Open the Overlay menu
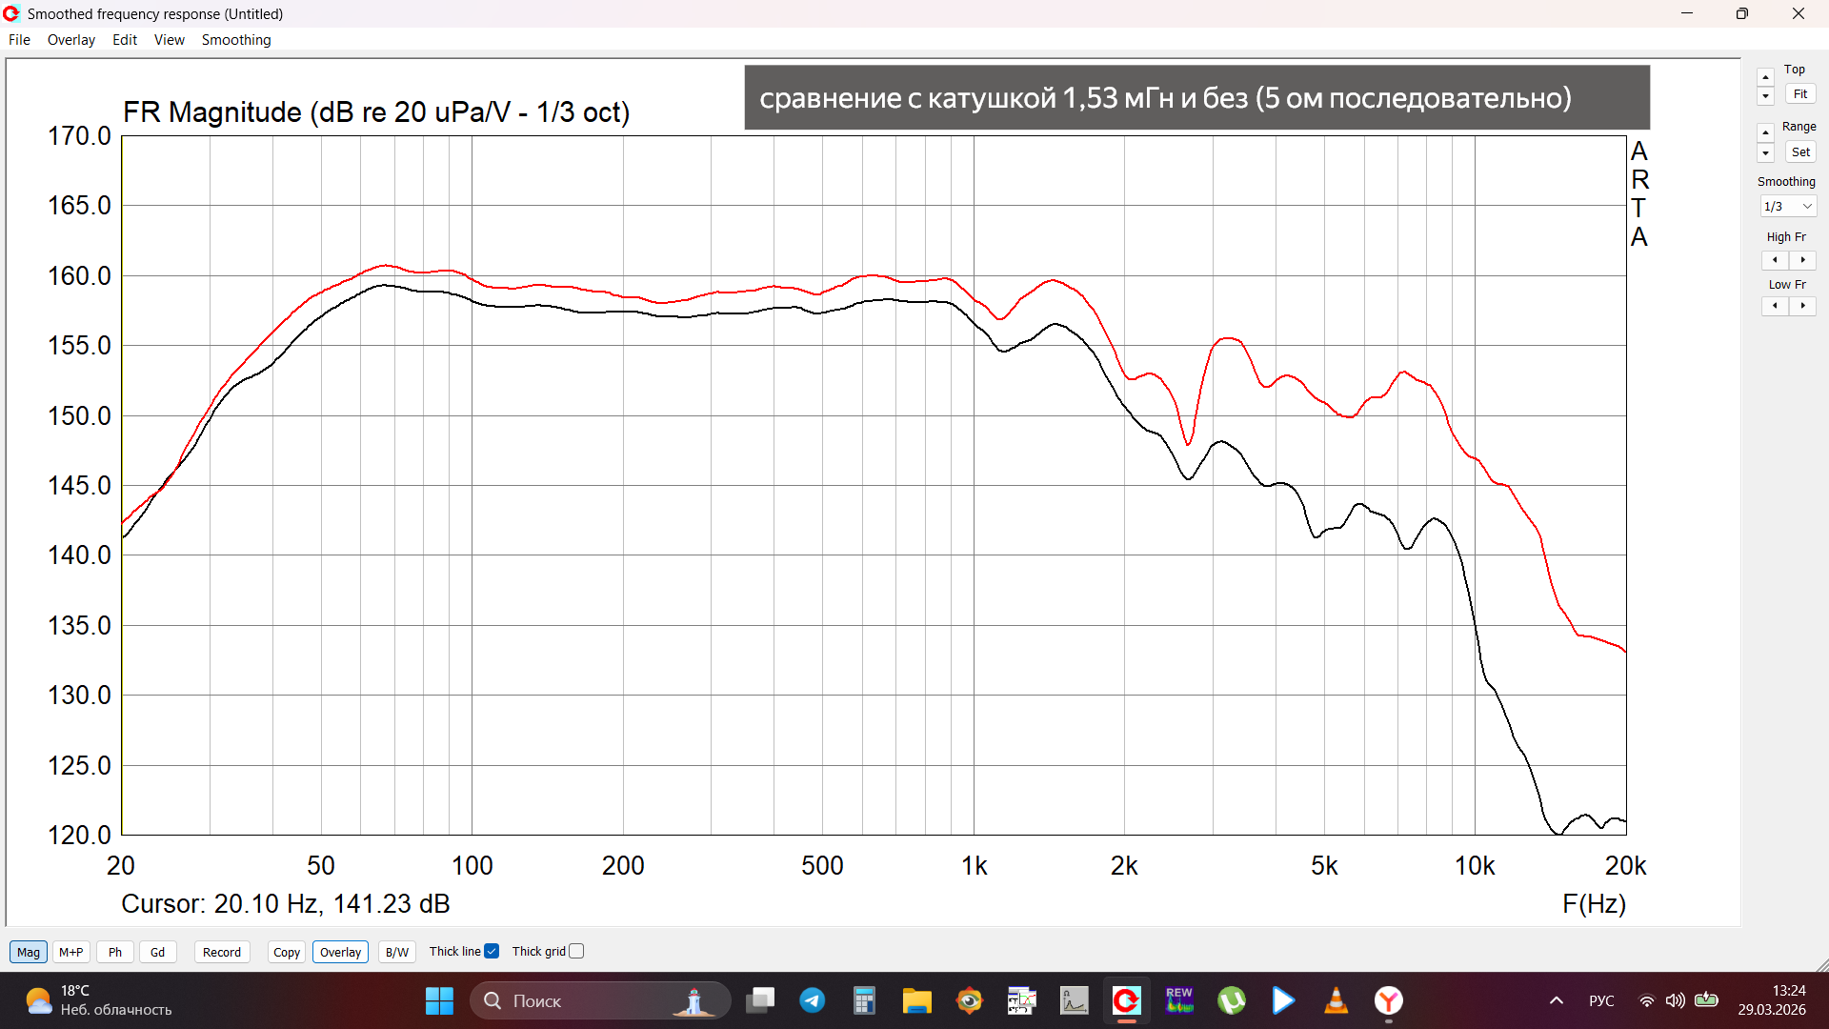1829x1029 pixels. click(70, 40)
